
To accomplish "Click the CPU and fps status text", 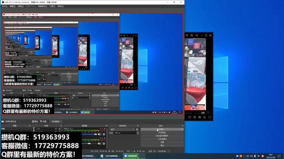I will click(x=136, y=151).
